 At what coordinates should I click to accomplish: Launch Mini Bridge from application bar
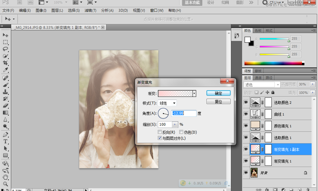(31, 2)
